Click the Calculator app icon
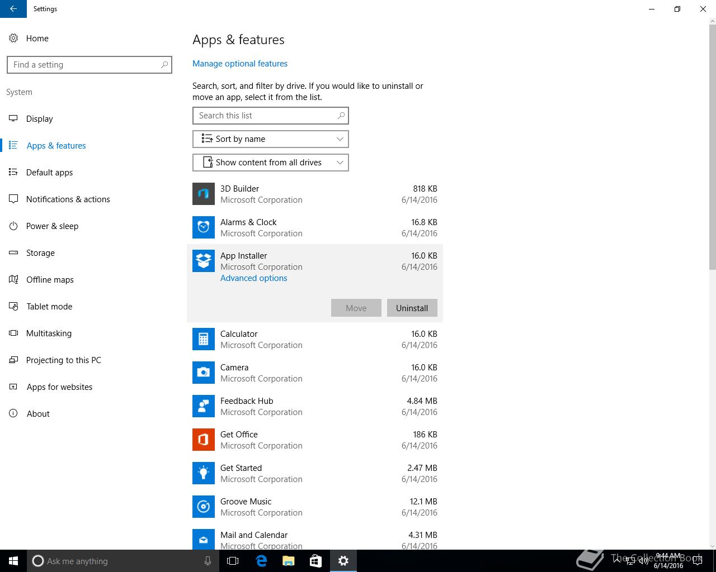Viewport: 716px width, 572px height. click(204, 339)
